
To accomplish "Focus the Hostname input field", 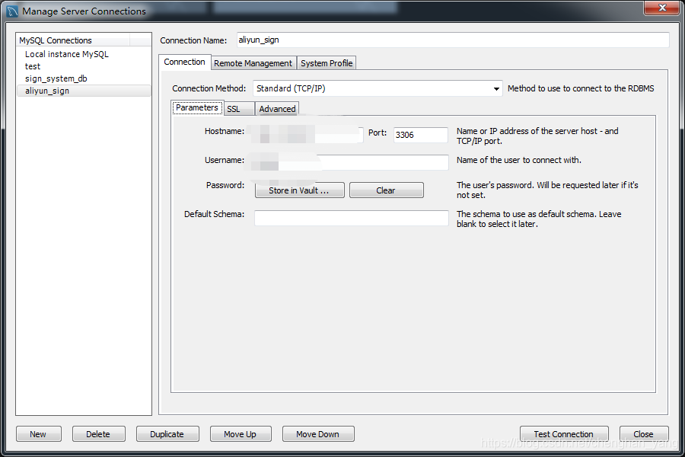I will click(x=308, y=135).
